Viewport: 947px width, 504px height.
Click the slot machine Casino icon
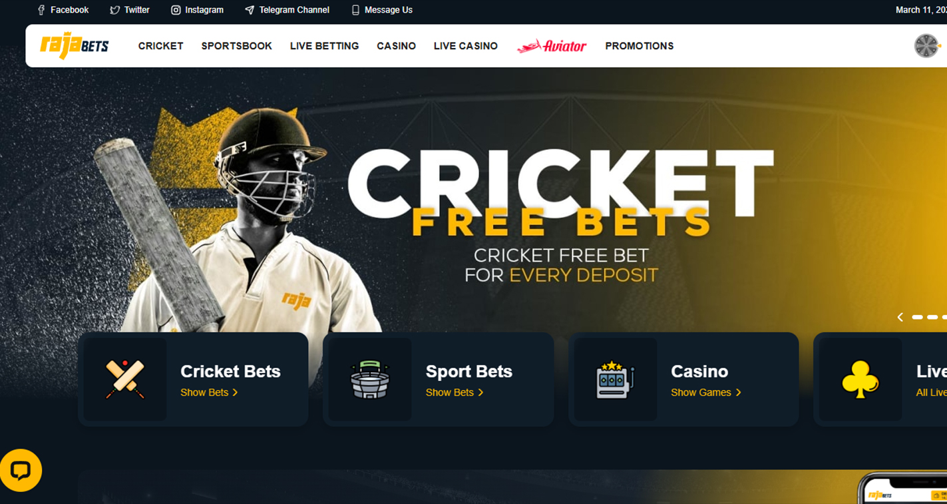pos(615,379)
